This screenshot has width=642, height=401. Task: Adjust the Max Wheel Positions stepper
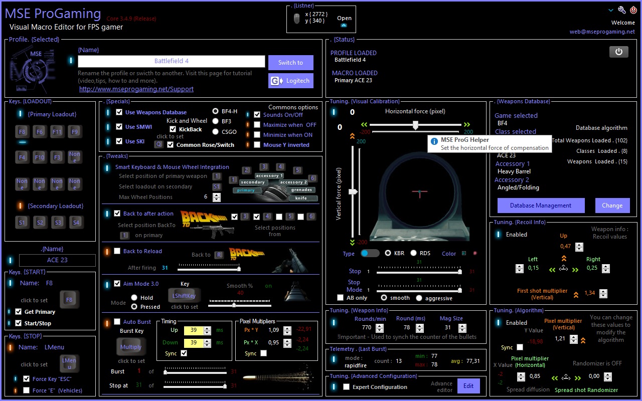tap(217, 197)
